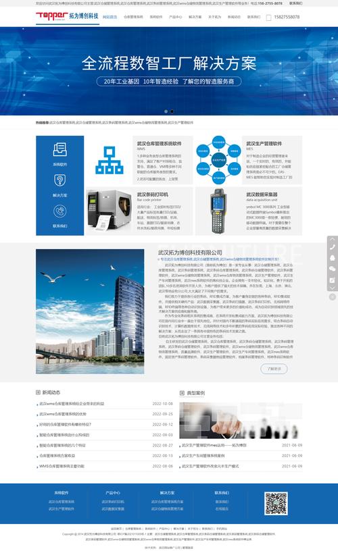
Task: Click the round button below side toolbar
Action: pos(333,297)
